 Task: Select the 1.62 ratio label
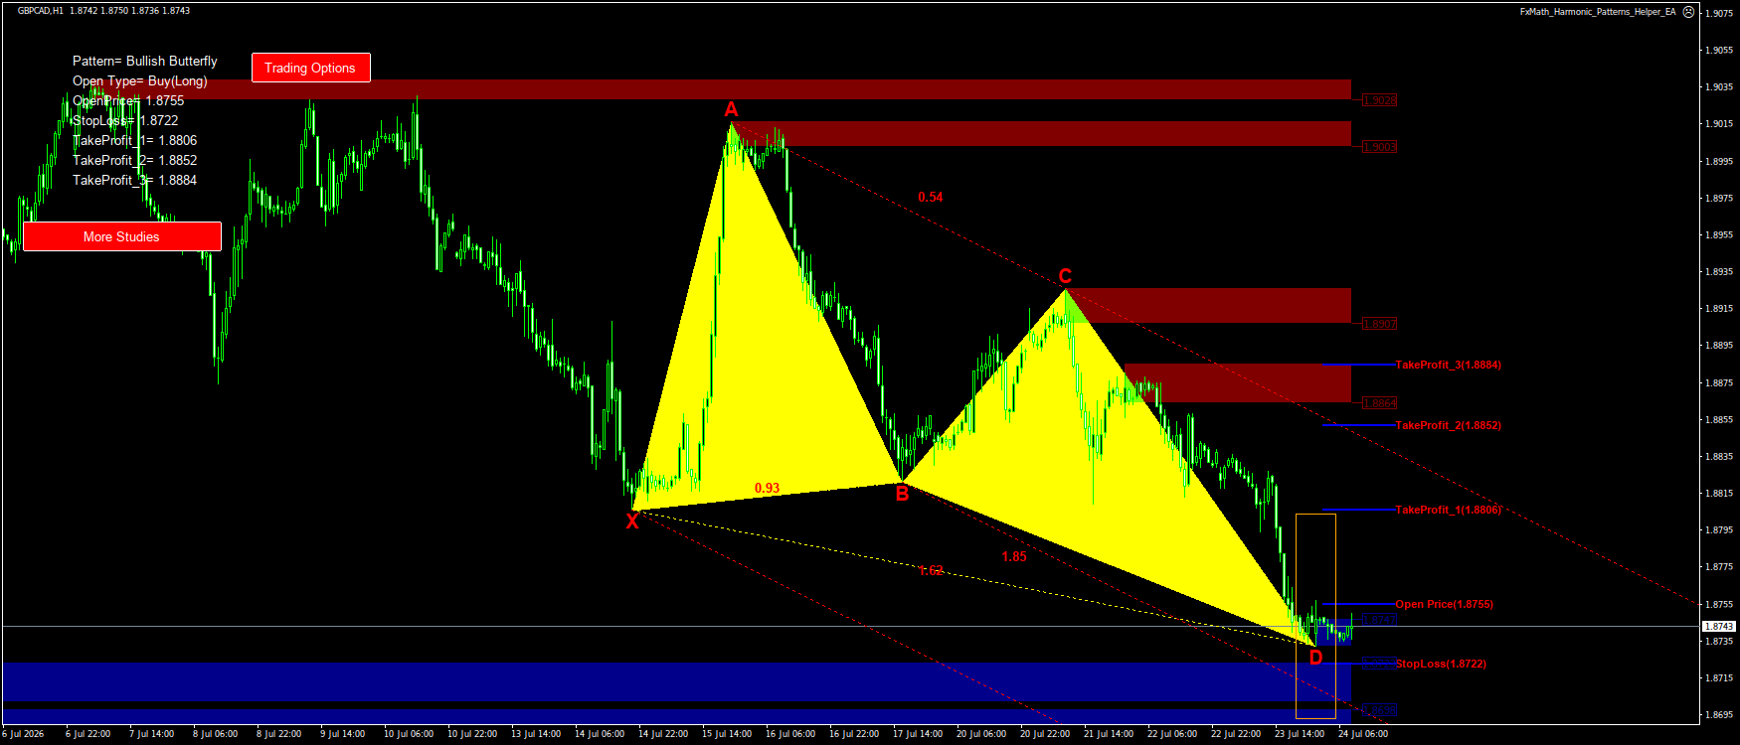pos(931,570)
